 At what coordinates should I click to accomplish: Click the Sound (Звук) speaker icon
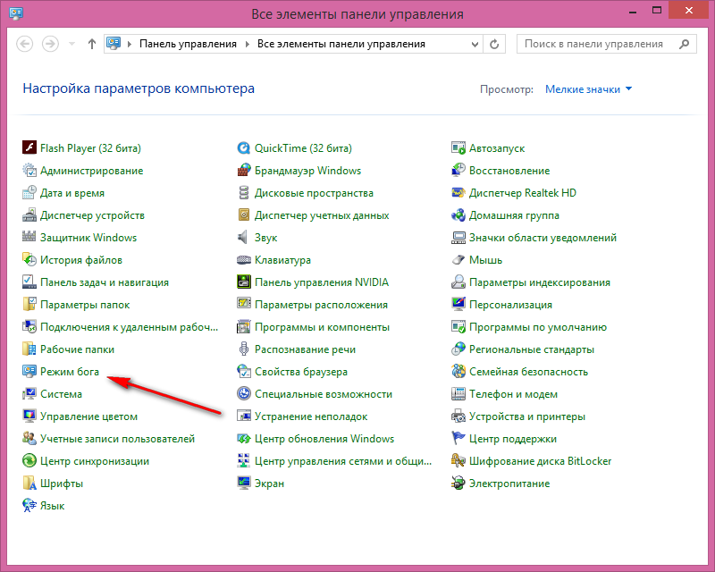coord(244,237)
